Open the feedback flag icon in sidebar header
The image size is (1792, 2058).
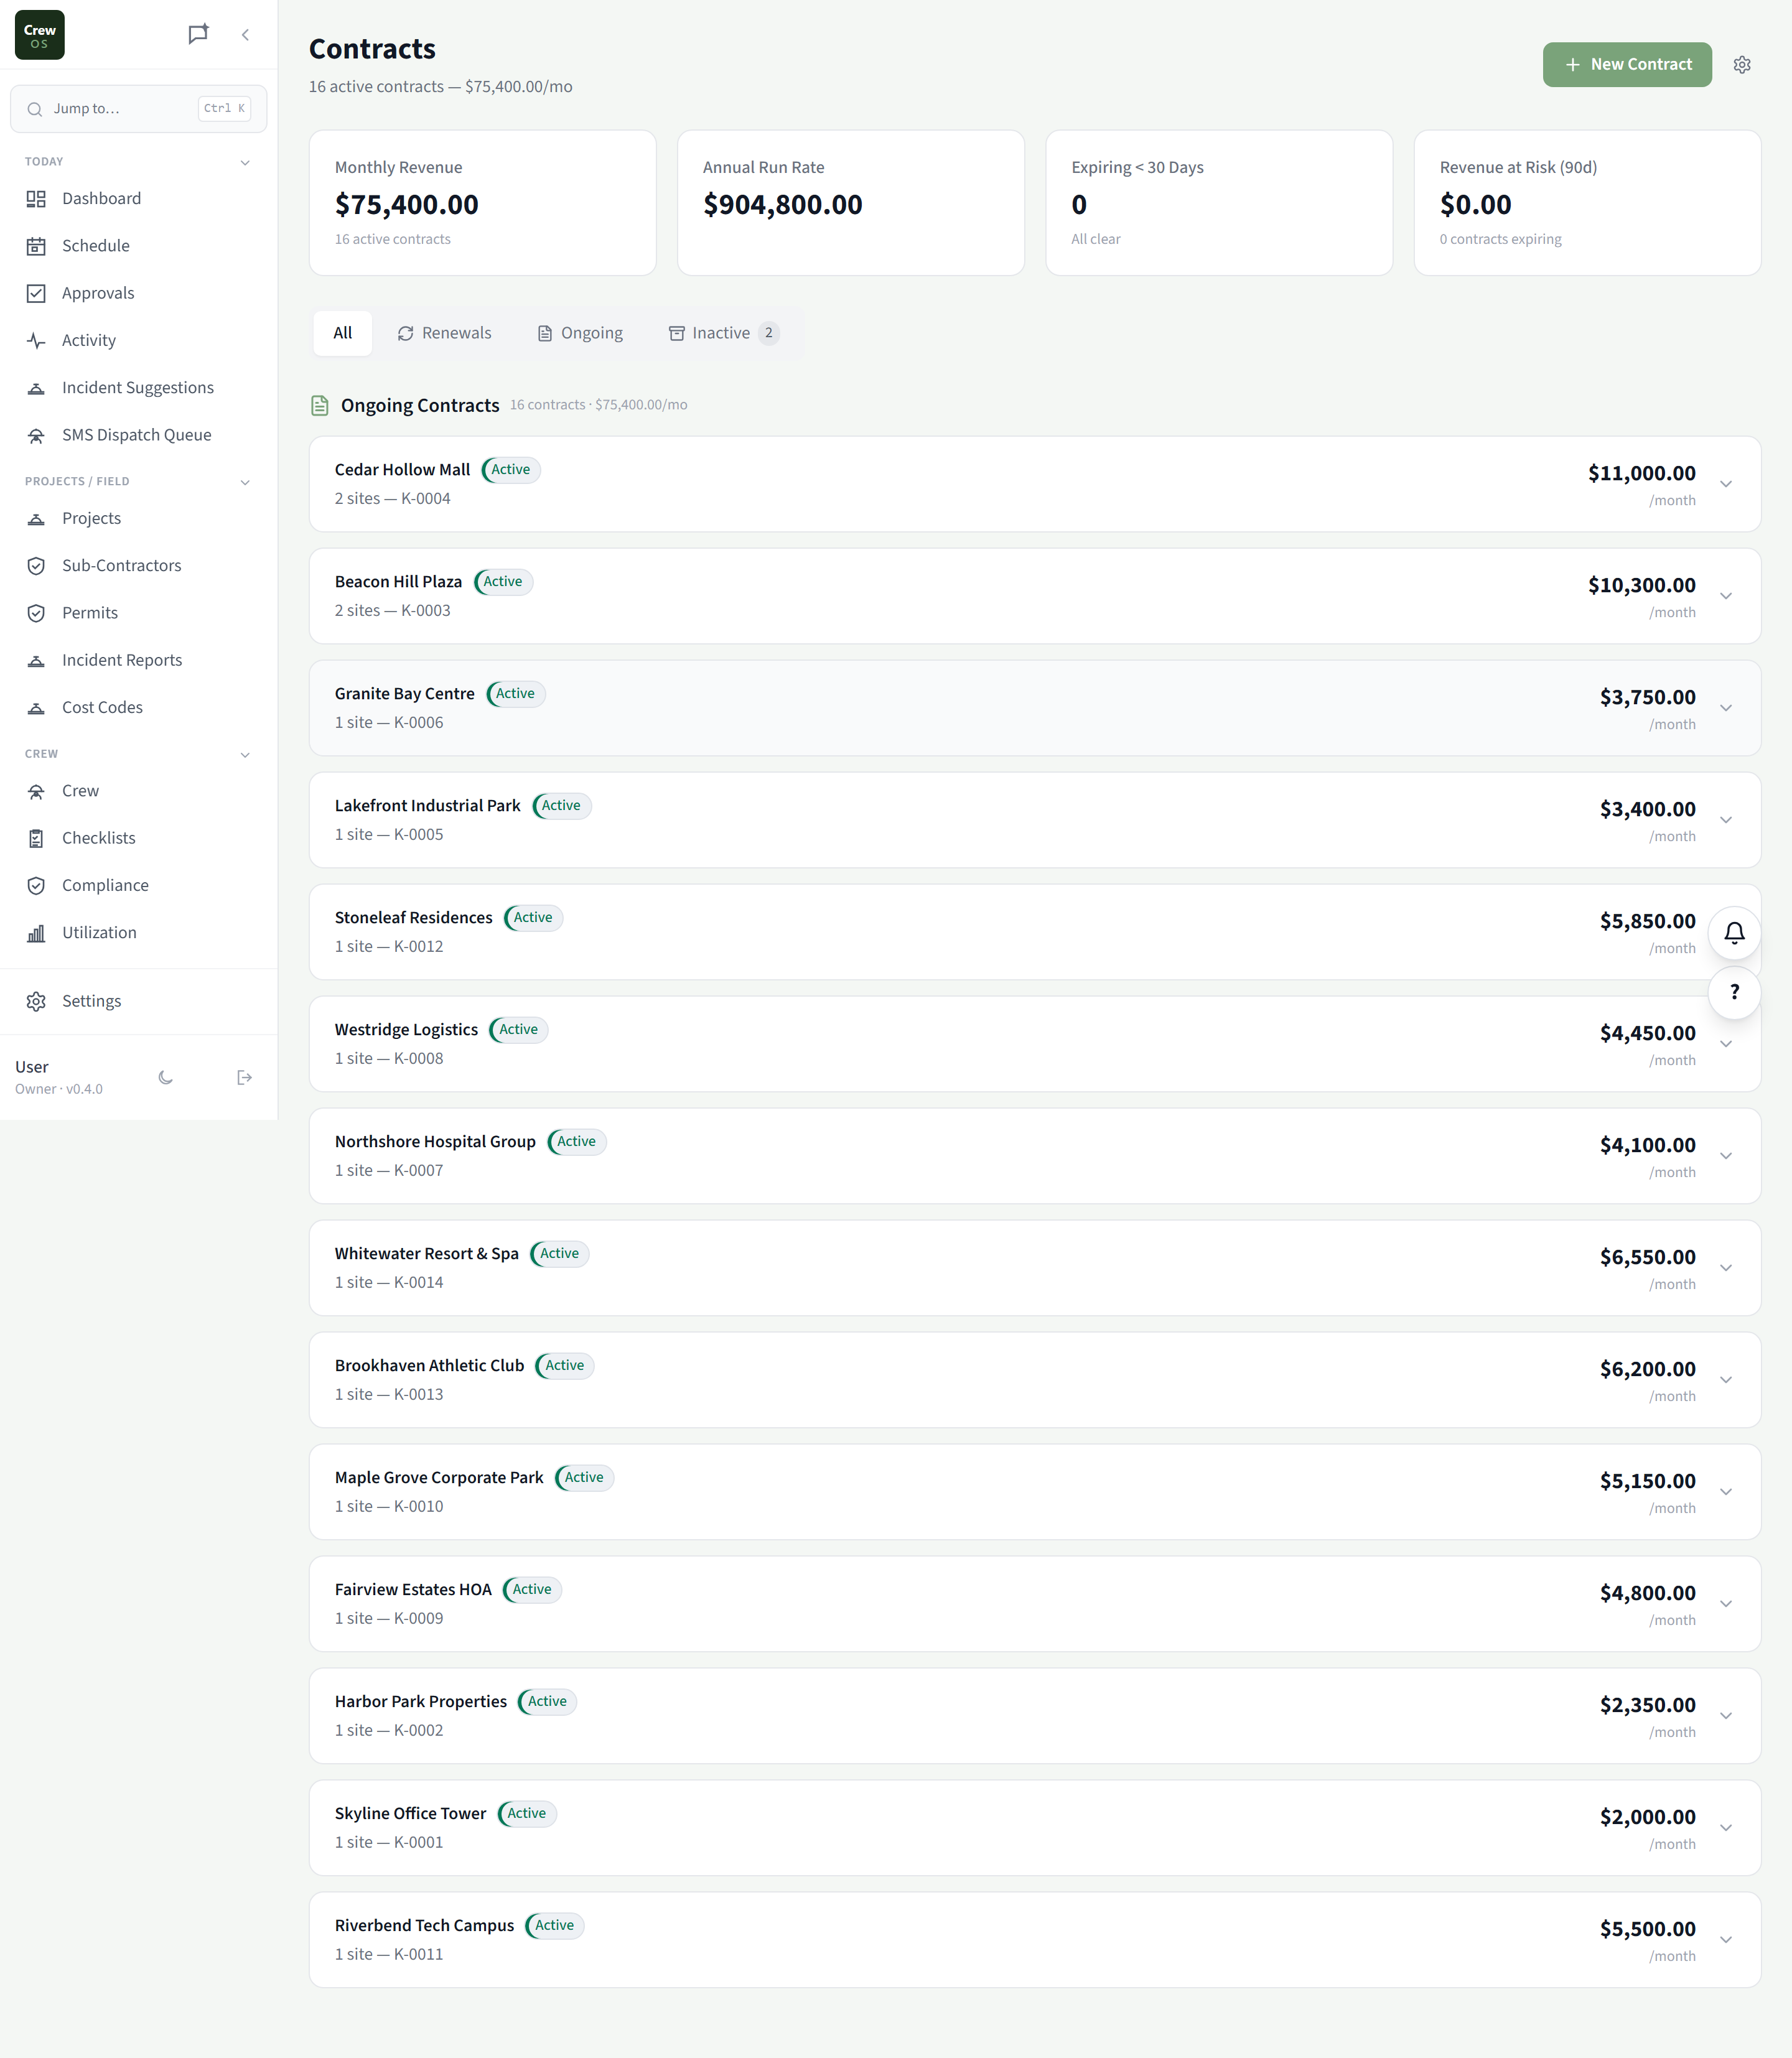coord(198,34)
